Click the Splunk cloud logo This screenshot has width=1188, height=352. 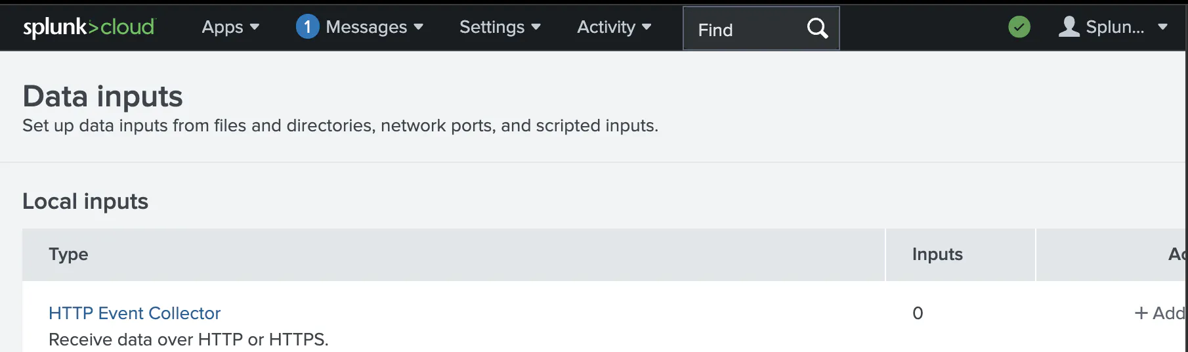pos(89,27)
